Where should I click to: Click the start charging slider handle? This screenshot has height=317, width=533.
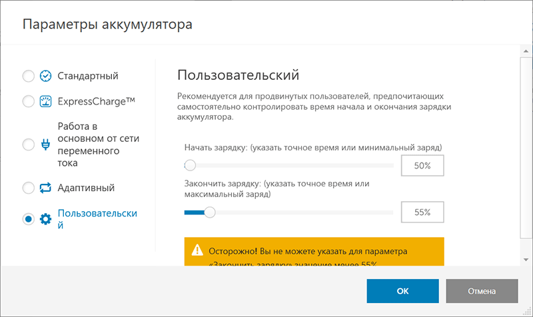190,166
